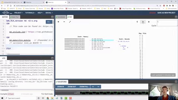Go back in browser
178x100 pixels.
tap(2, 6)
